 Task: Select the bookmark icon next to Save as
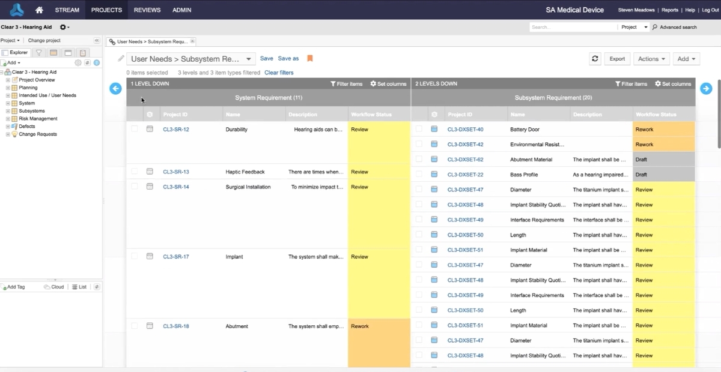click(310, 58)
